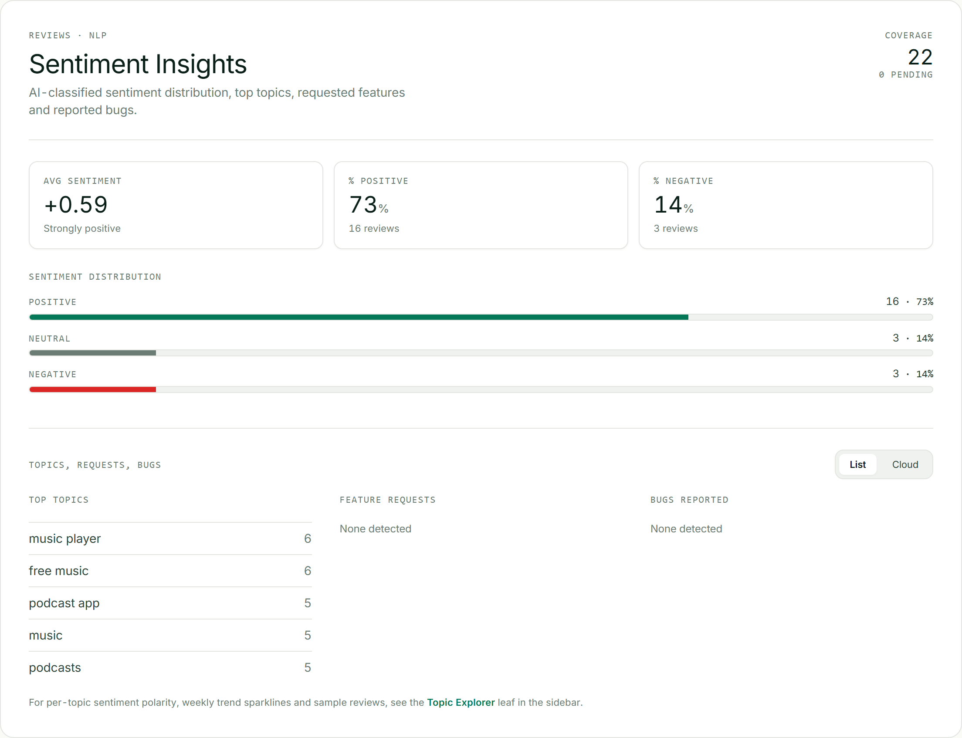The height and width of the screenshot is (738, 962).
Task: Click the Neutral row's '3 · 14%' value
Action: (913, 338)
